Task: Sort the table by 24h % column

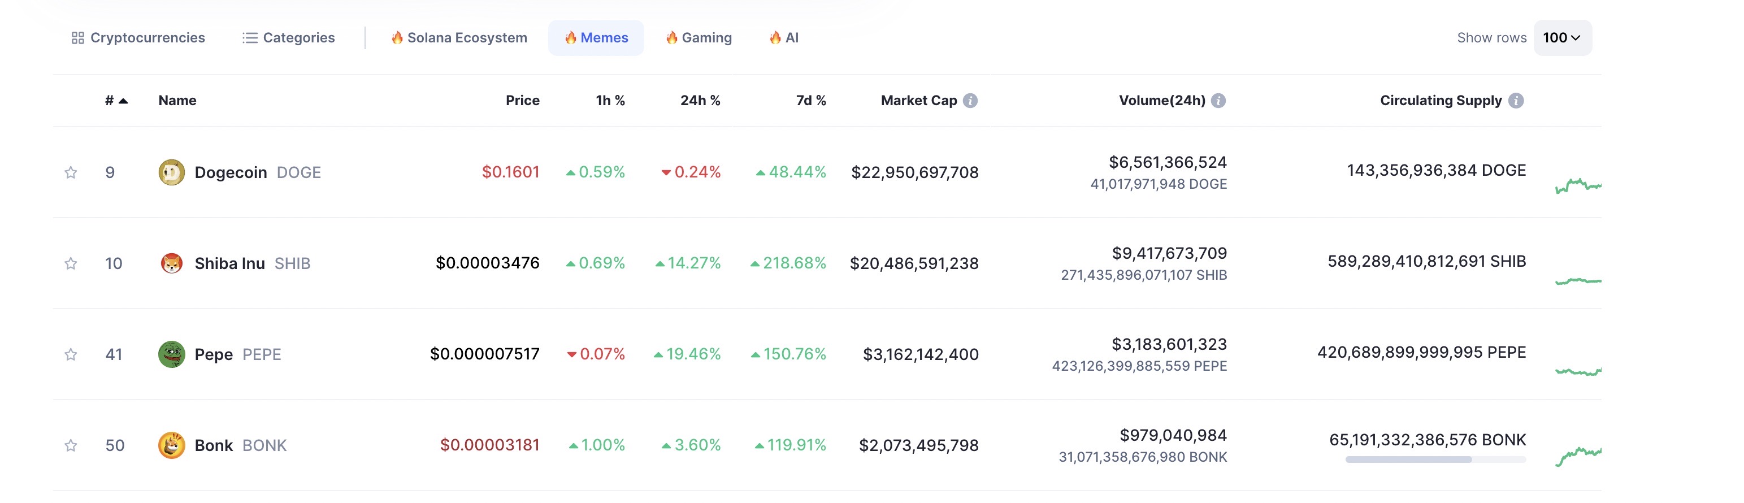Action: (x=700, y=100)
